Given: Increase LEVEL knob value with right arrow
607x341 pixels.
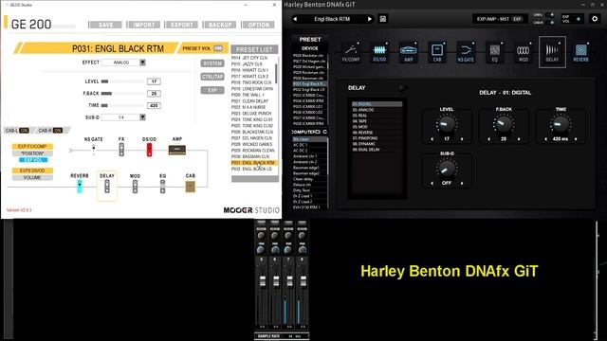Looking at the screenshot, I should pyautogui.click(x=462, y=139).
